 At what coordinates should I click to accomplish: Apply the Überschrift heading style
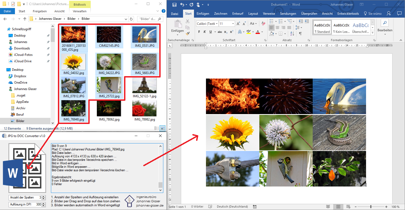tap(360, 28)
